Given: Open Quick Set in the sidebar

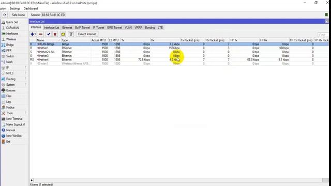Looking at the screenshot, I should (12, 22).
